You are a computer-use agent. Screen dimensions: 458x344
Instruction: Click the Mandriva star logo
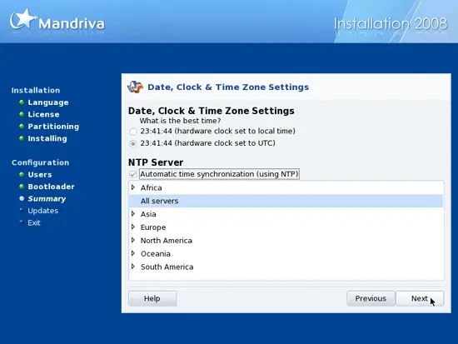coord(23,19)
